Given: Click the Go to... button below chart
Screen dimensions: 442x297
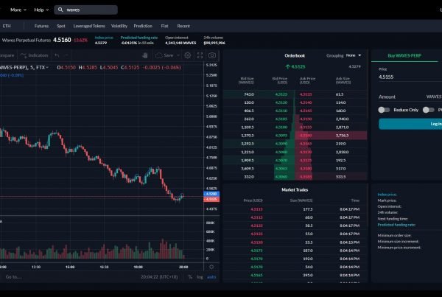Looking at the screenshot, I should coord(13,277).
